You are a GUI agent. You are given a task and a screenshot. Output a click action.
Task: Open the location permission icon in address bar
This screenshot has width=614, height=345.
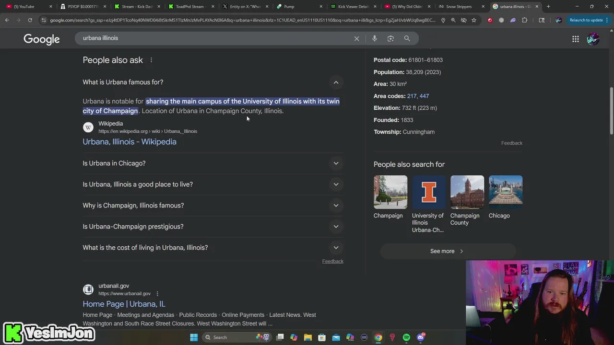point(443,20)
